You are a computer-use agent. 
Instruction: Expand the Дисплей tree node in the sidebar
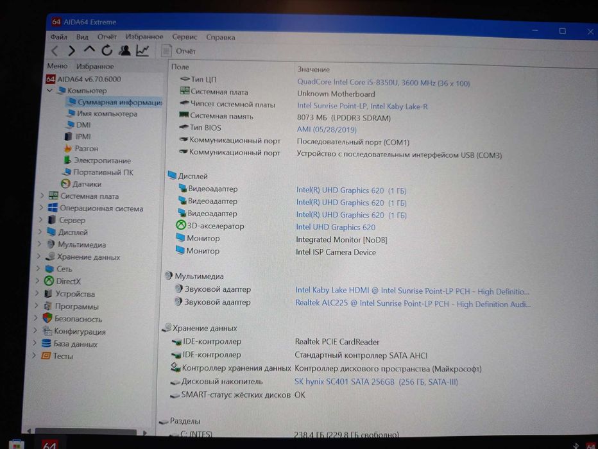40,232
